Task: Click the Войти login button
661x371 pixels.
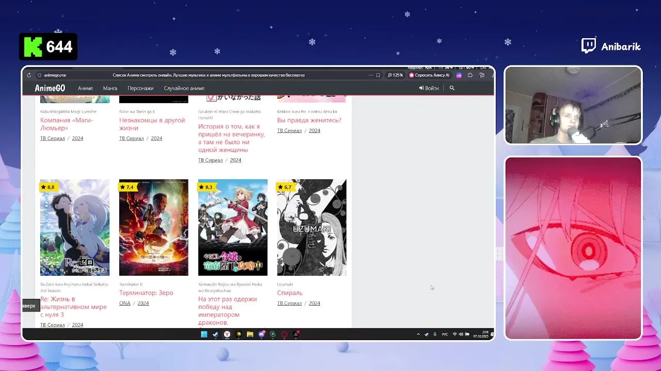Action: (429, 88)
